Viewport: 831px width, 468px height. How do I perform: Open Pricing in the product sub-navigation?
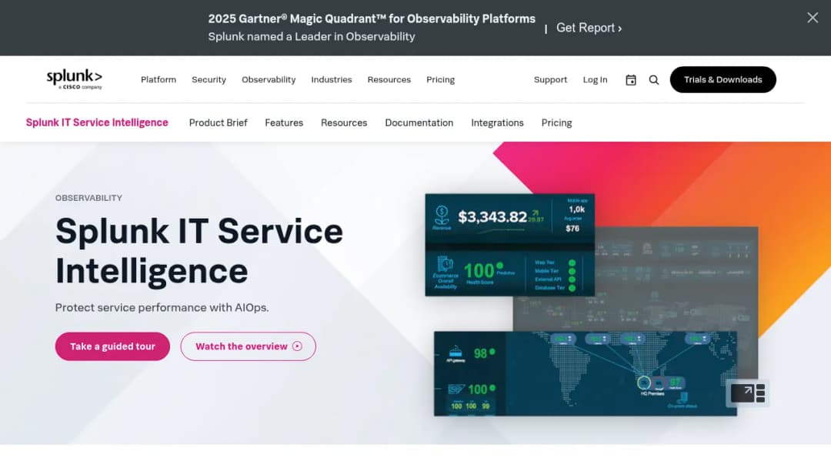click(556, 122)
